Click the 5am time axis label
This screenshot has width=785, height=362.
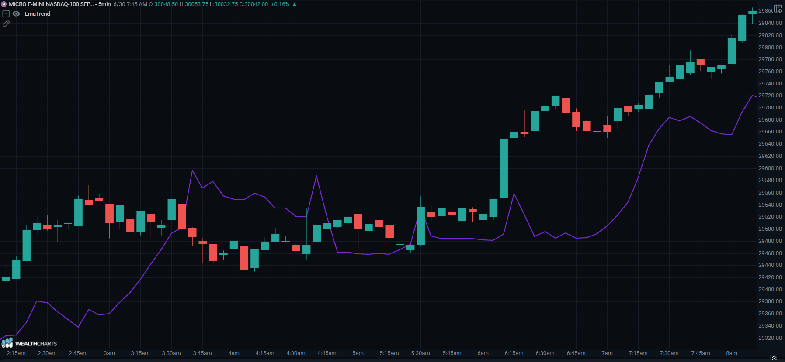pos(358,353)
